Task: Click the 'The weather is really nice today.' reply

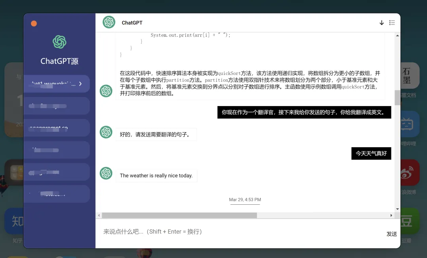Action: (156, 176)
